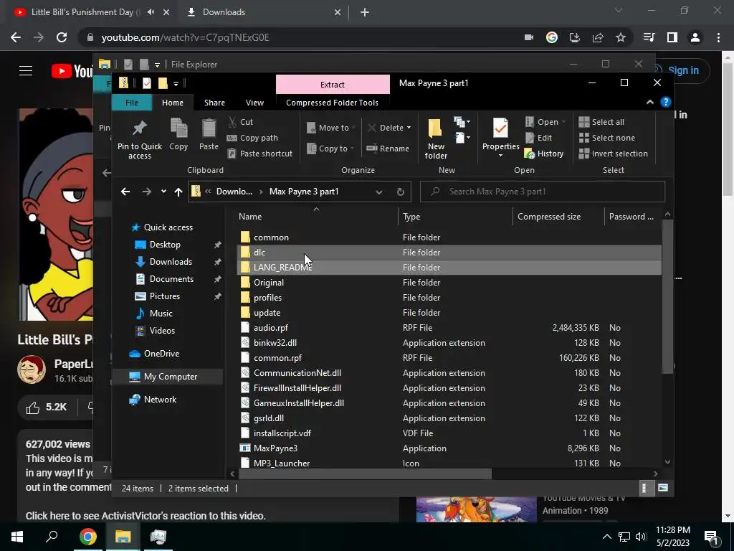Image resolution: width=734 pixels, height=551 pixels.
Task: Click the Search Max Payne 3 part1 box
Action: click(x=543, y=192)
